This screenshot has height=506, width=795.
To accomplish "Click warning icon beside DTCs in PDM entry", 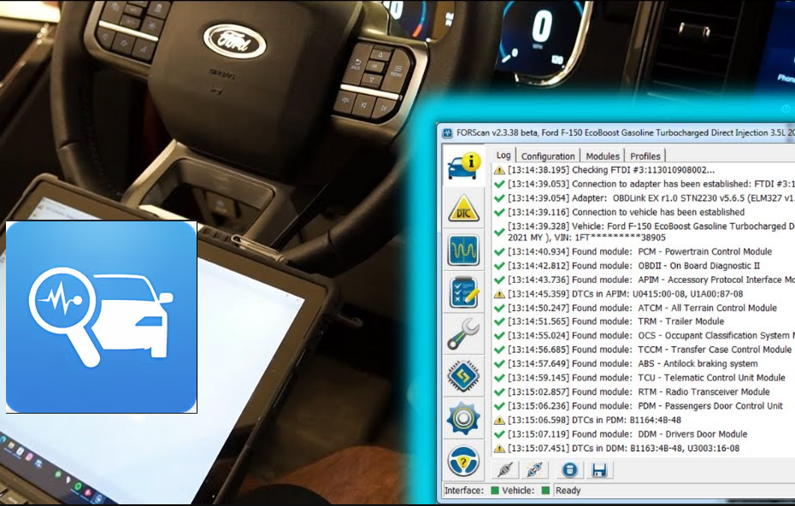I will 499,421.
